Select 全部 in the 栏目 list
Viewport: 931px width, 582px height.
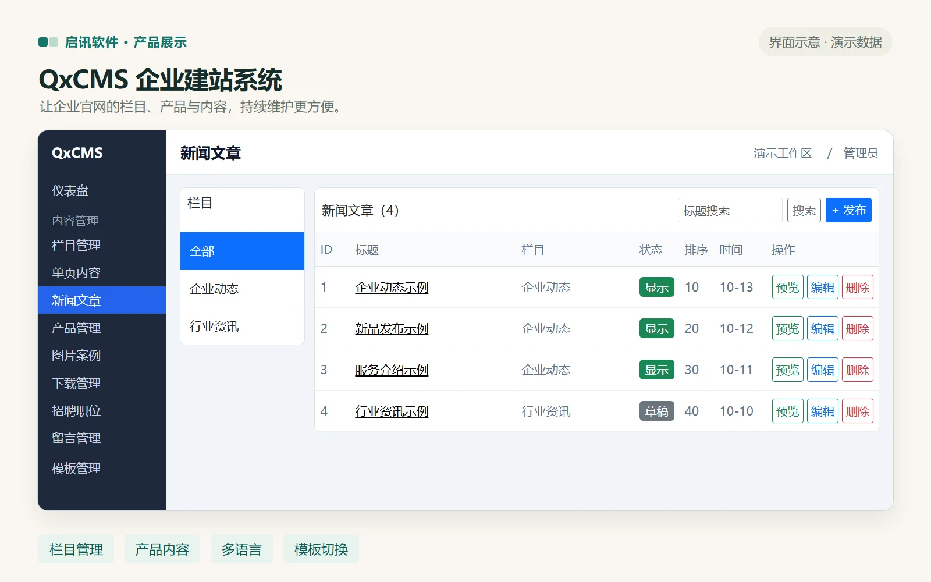tap(242, 251)
